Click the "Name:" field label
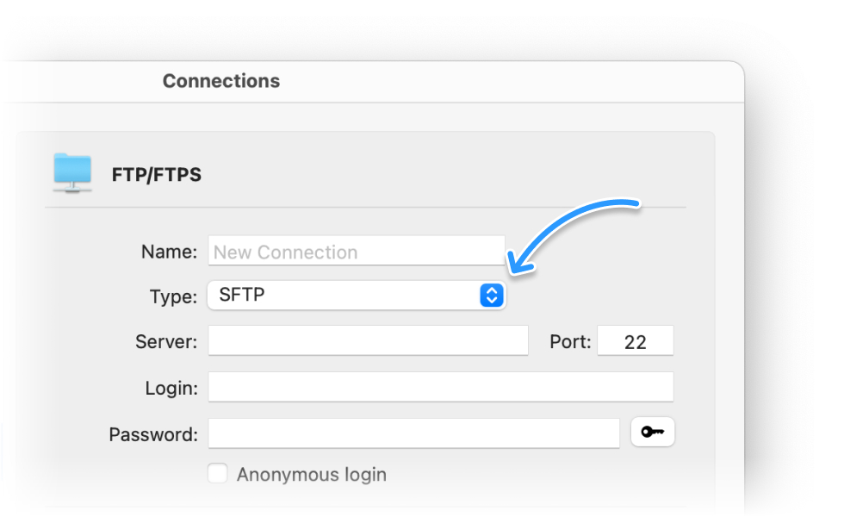This screenshot has height=517, width=844. (169, 252)
